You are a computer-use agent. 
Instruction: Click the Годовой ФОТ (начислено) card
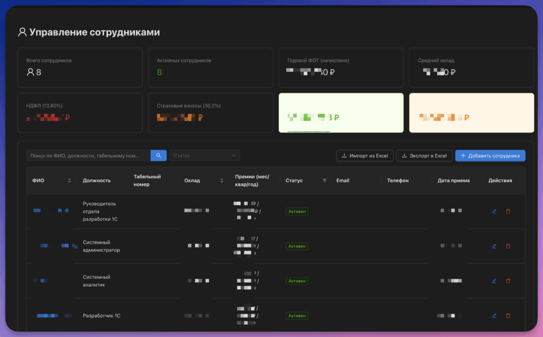(x=341, y=67)
